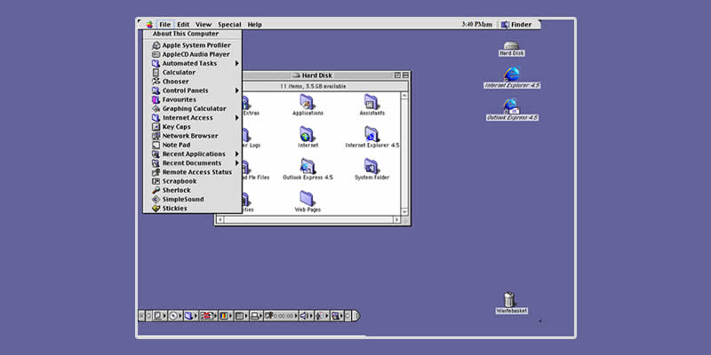Click the printer module in Control Strip
This screenshot has height=355, width=711.
click(x=257, y=316)
